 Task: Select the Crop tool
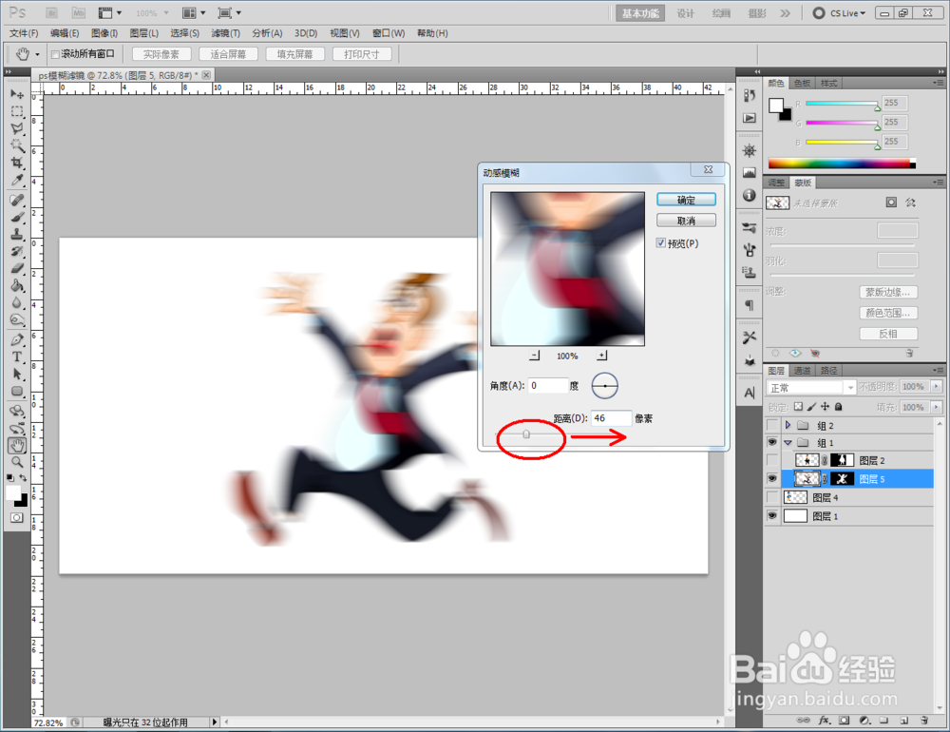[x=17, y=163]
